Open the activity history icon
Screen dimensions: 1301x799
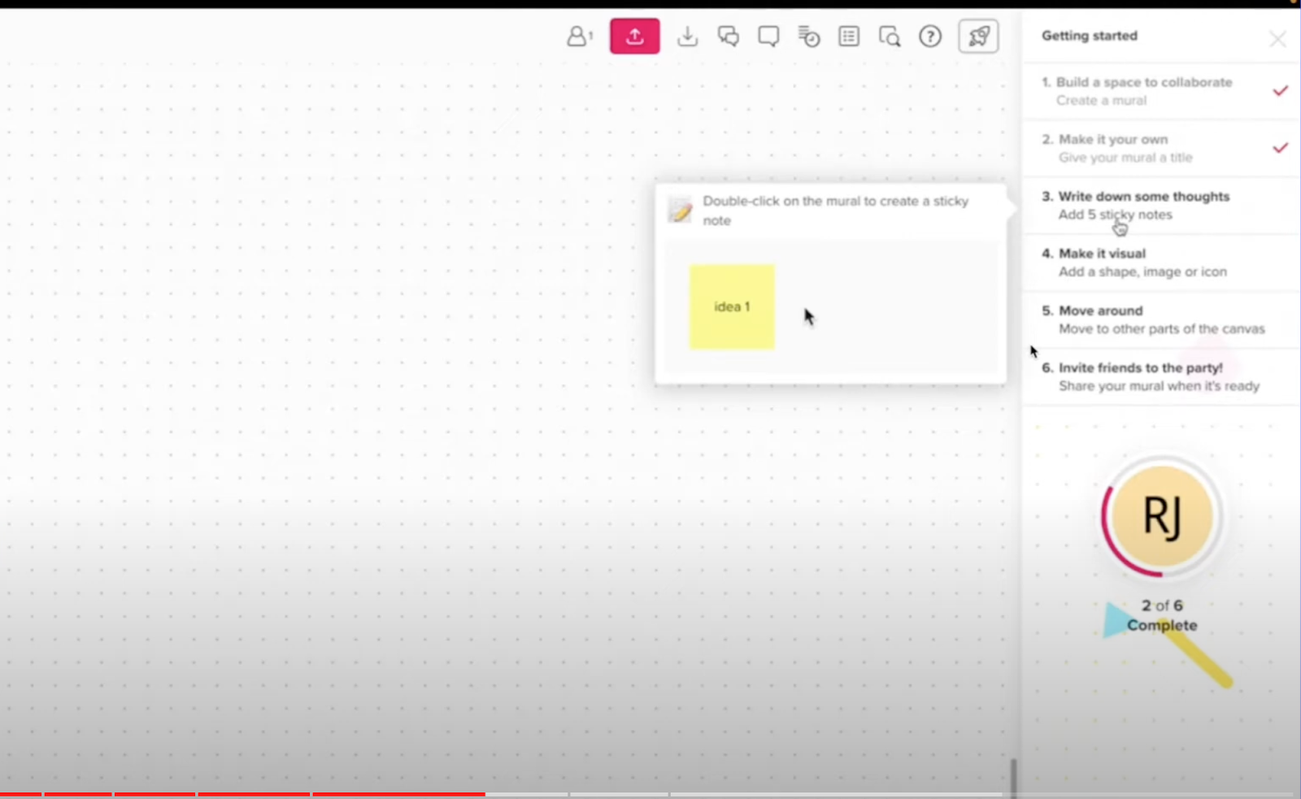(x=809, y=37)
